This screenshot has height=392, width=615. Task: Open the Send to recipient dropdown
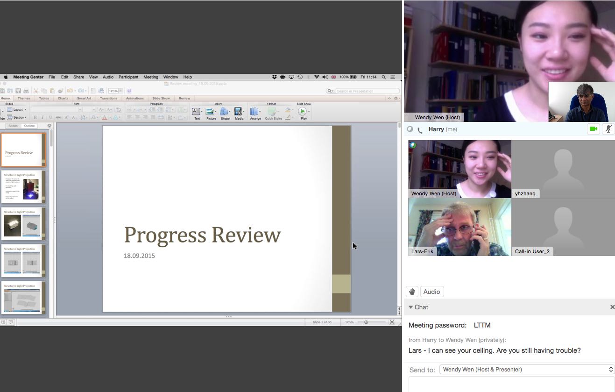526,369
